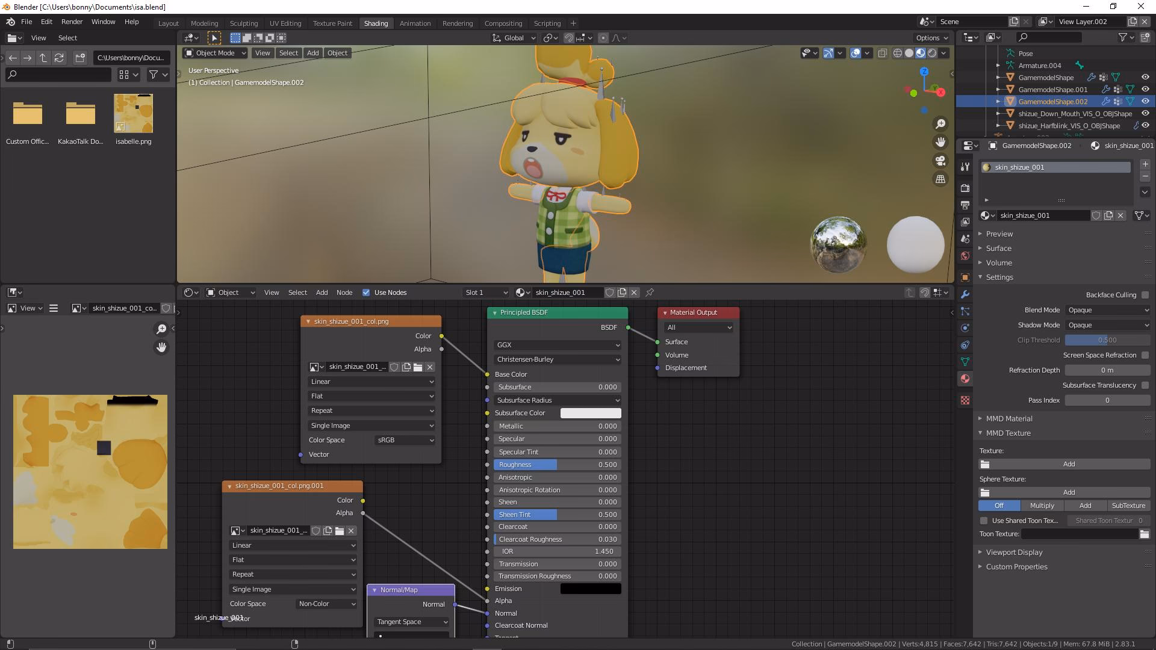
Task: Hide GamemodelShape.002 with eye icon
Action: pyautogui.click(x=1145, y=102)
